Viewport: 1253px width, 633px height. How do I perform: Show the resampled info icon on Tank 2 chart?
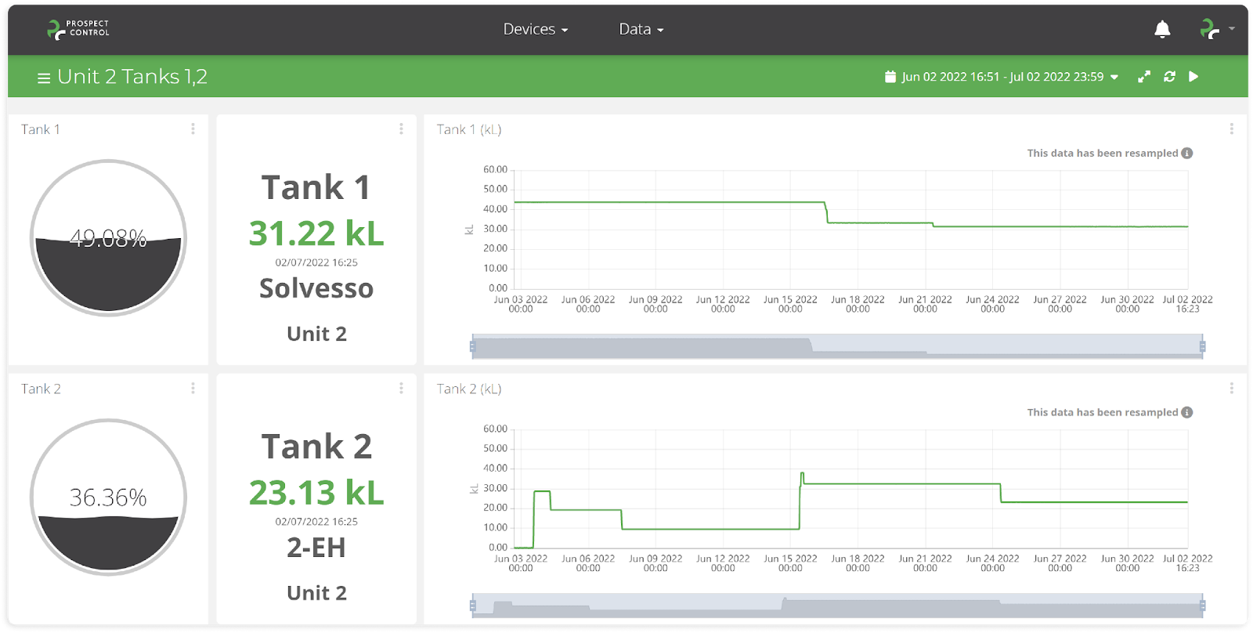tap(1187, 413)
